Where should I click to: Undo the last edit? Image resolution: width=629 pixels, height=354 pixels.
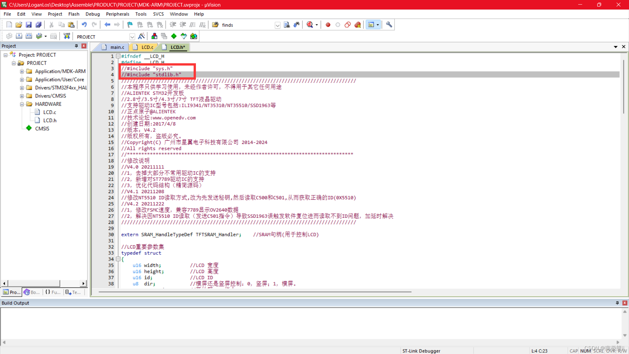[x=85, y=25]
